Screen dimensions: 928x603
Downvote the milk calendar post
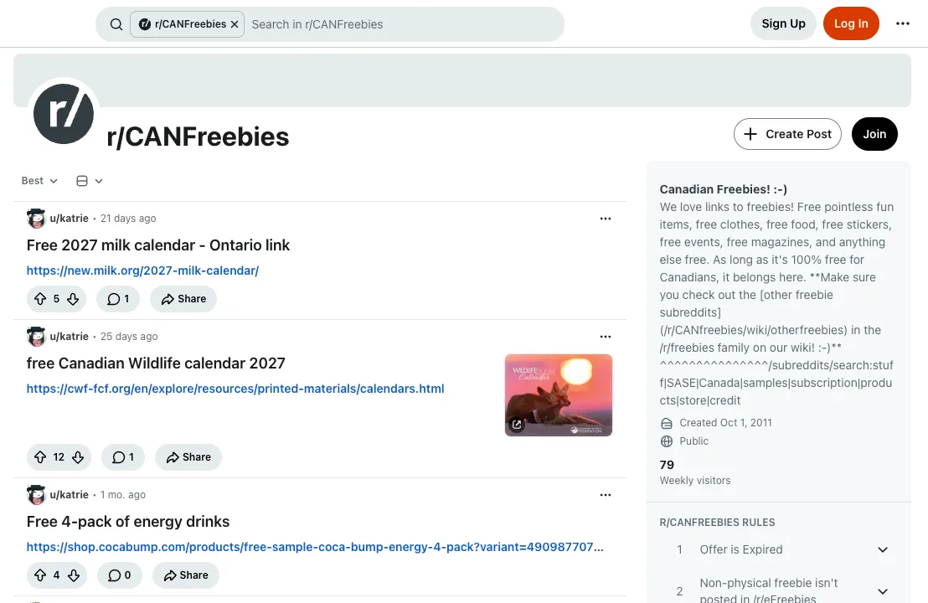pos(73,299)
